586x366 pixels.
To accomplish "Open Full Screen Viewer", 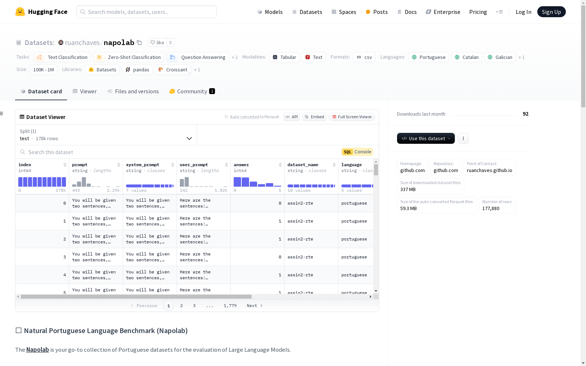I will point(352,117).
